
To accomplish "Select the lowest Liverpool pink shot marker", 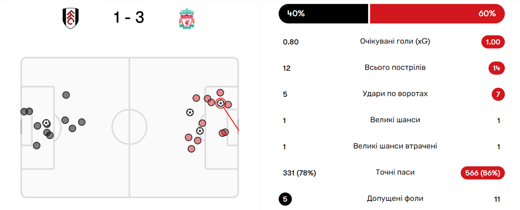I will click(x=191, y=149).
